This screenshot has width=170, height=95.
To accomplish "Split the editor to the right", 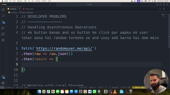I will [x=164, y=9].
